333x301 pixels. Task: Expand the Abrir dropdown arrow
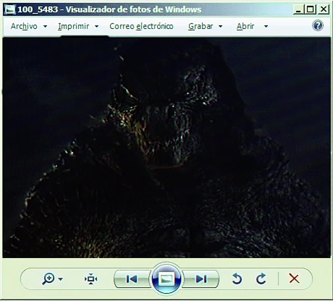click(266, 26)
